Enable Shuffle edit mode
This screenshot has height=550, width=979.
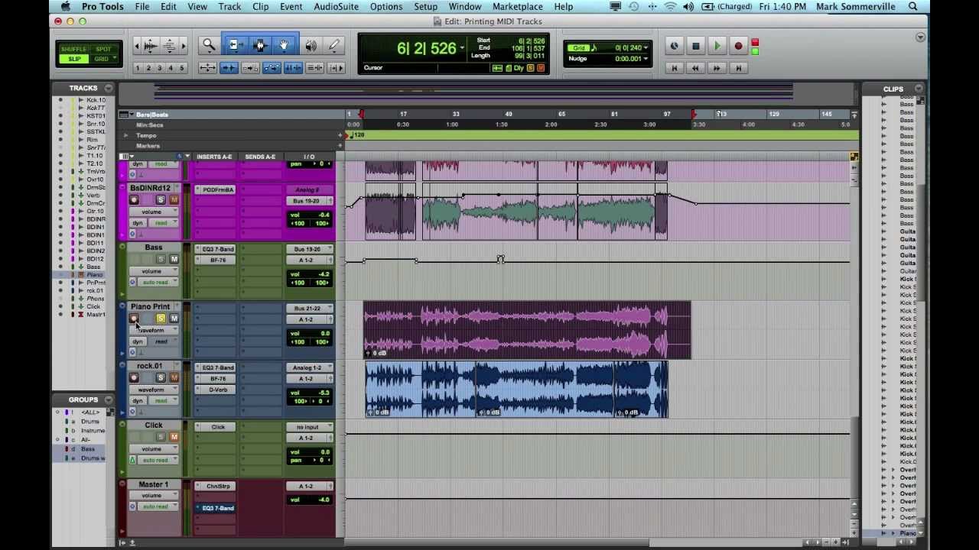pyautogui.click(x=74, y=49)
